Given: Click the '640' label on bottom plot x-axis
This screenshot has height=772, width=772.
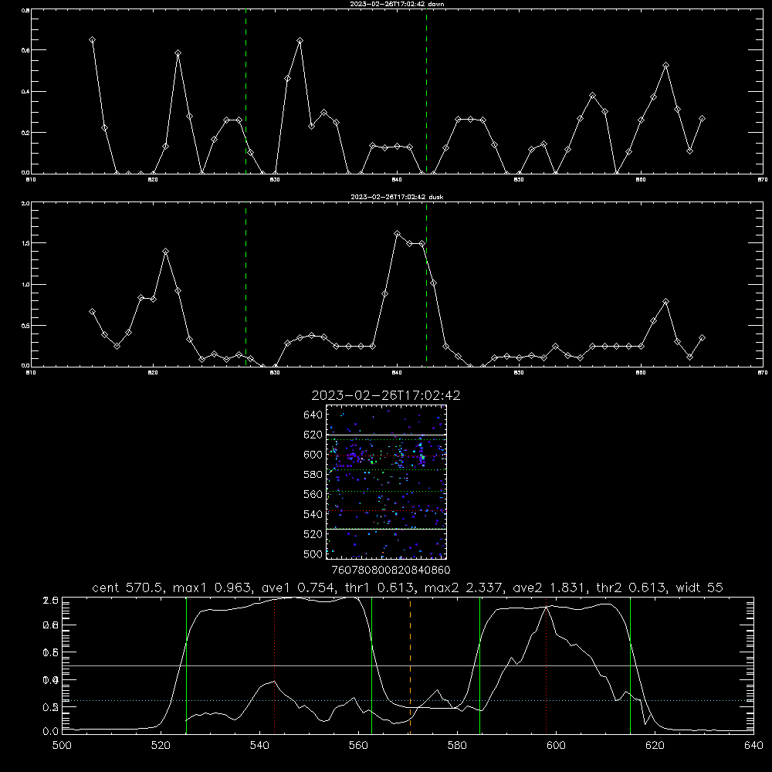Looking at the screenshot, I should click(753, 746).
